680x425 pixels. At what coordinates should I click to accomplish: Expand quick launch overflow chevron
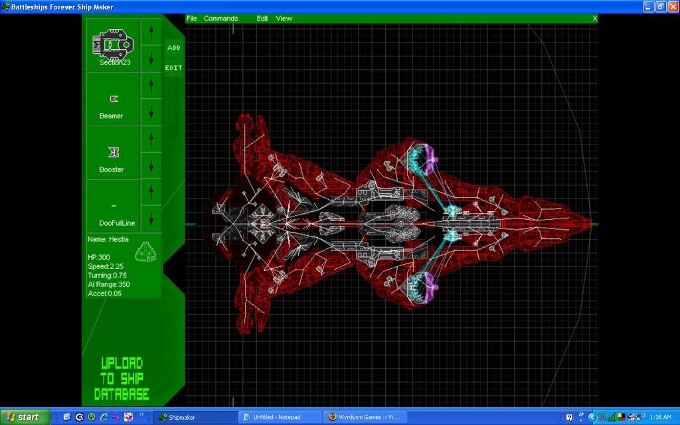[141, 415]
